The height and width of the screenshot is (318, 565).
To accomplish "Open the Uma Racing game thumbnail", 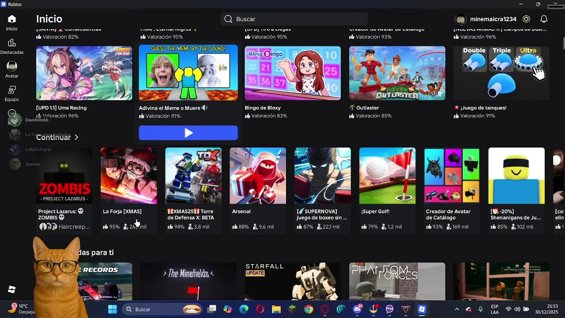I will pyautogui.click(x=84, y=73).
